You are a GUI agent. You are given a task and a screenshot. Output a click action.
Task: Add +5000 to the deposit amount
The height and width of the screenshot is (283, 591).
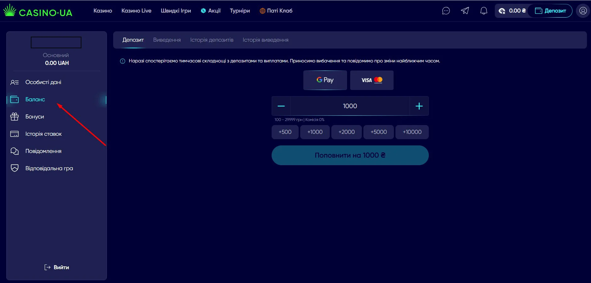[378, 132]
